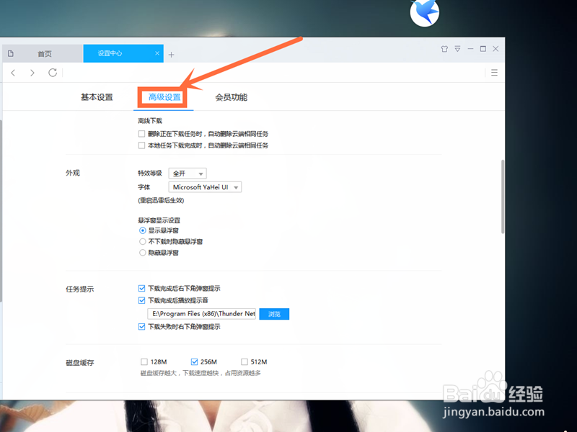Select the 隐藏悬浮窗 radio button

[143, 252]
